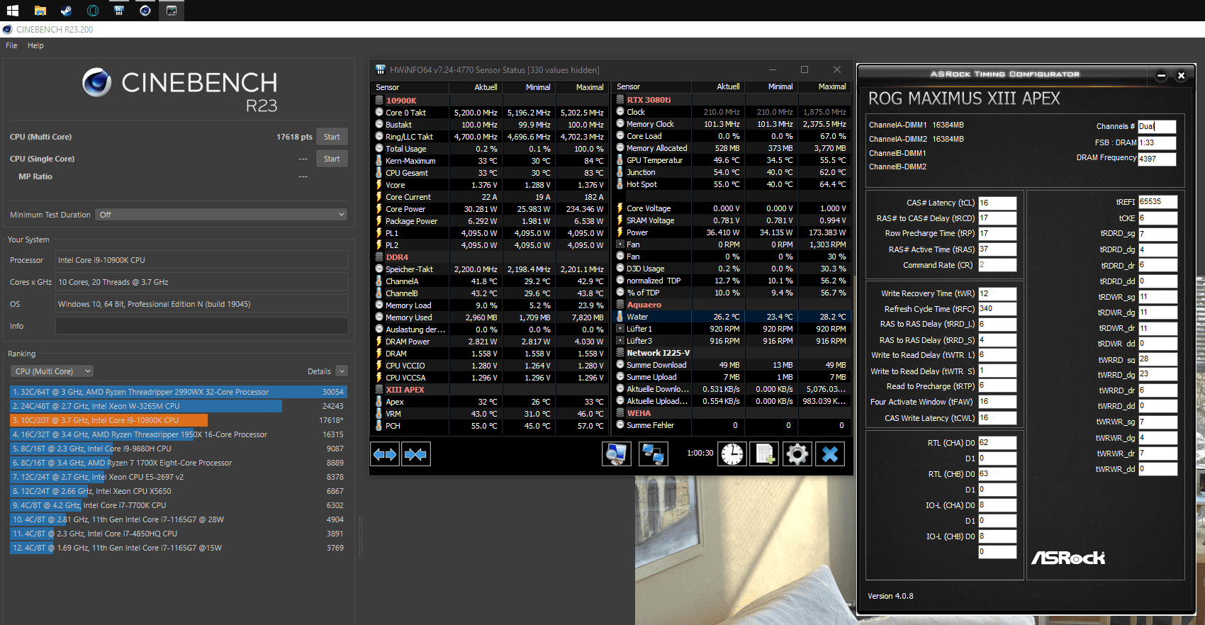Screen dimensions: 1205x625
Task: Select ranking row AMD Ryzen Threadripper 2990WX
Action: 178,392
